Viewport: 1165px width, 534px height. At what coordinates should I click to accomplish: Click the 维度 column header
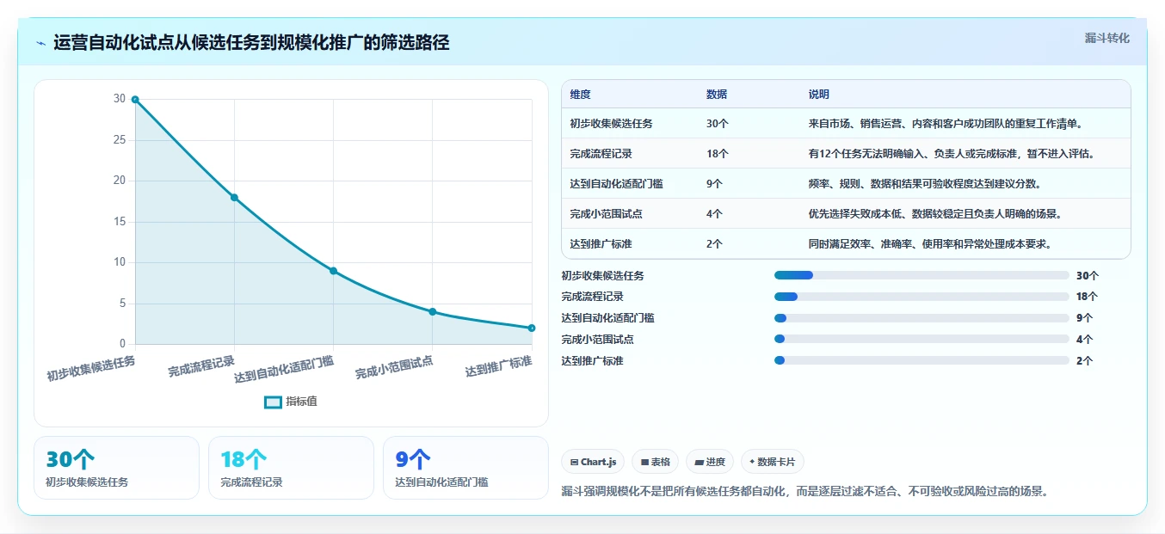pos(581,95)
